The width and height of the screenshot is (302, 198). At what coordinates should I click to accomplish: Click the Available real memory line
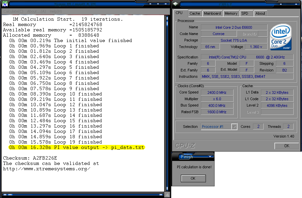pyautogui.click(x=53, y=30)
